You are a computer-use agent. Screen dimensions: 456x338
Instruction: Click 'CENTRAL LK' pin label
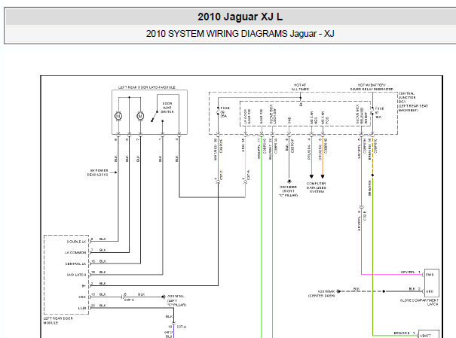75,263
